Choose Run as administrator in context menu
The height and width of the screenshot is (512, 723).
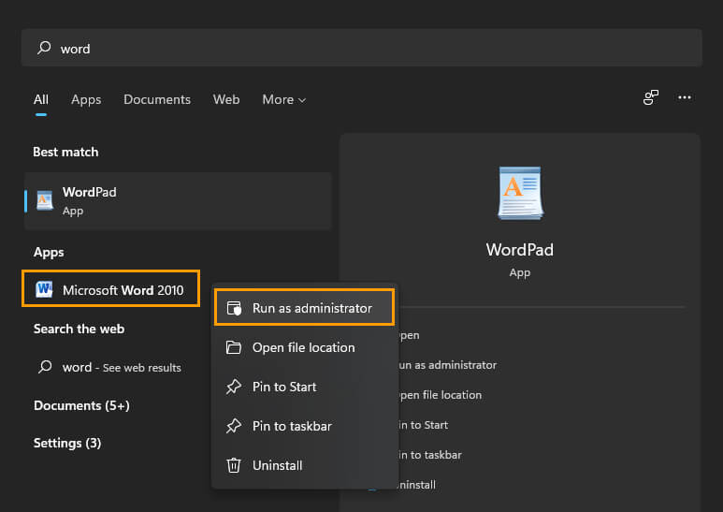click(x=304, y=308)
